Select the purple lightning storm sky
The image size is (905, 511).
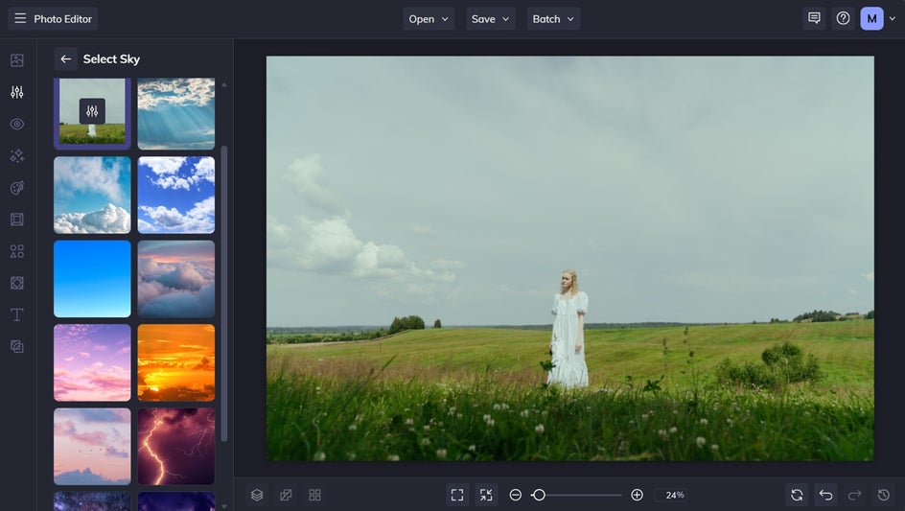click(x=176, y=447)
